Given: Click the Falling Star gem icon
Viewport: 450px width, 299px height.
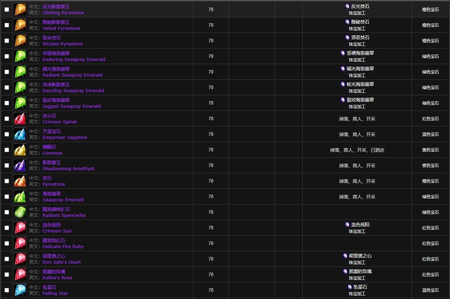Looking at the screenshot, I should [x=20, y=290].
